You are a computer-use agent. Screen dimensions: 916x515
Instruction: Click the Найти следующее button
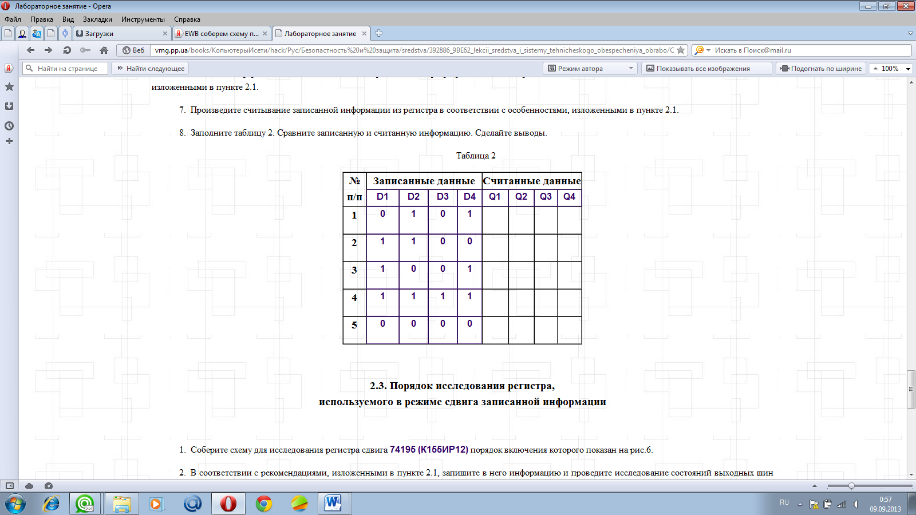click(151, 69)
